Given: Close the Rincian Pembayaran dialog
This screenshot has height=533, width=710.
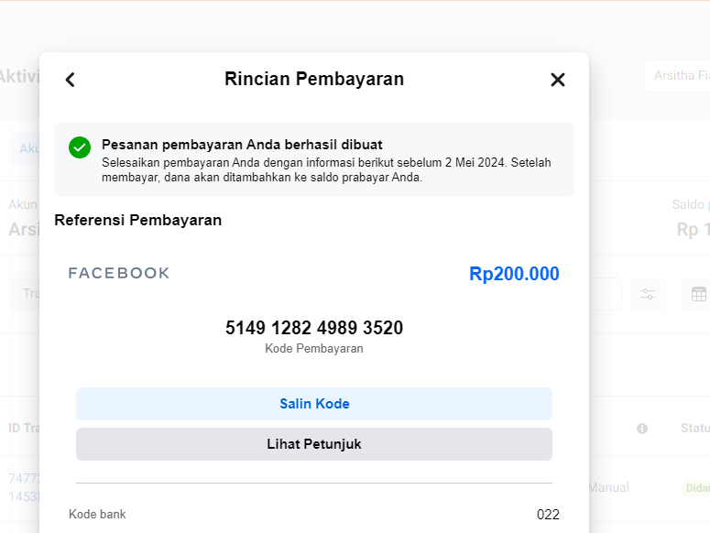Looking at the screenshot, I should 558,80.
